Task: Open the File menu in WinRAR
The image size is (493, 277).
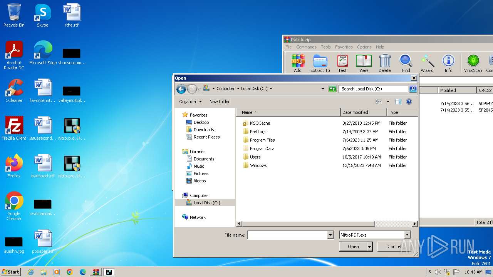Action: pyautogui.click(x=288, y=47)
